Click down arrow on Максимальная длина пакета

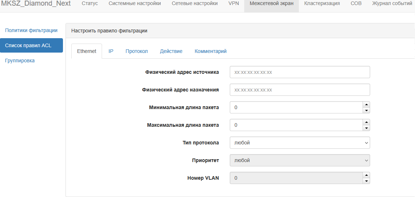tap(366, 128)
